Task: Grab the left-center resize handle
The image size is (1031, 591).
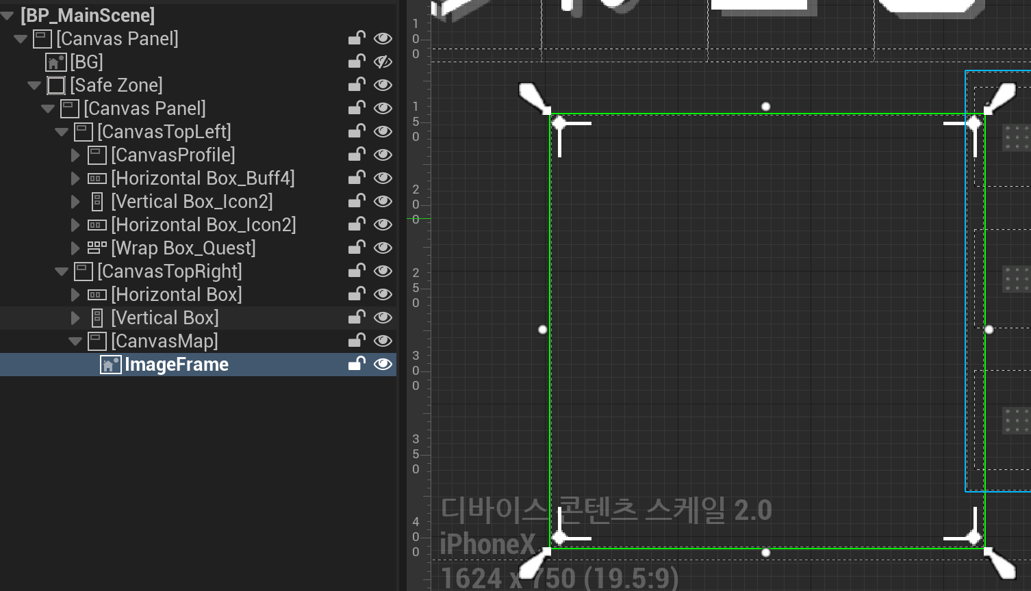Action: point(543,330)
